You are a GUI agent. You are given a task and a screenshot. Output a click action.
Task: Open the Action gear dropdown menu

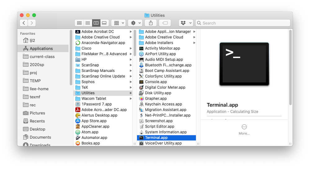pos(135,23)
